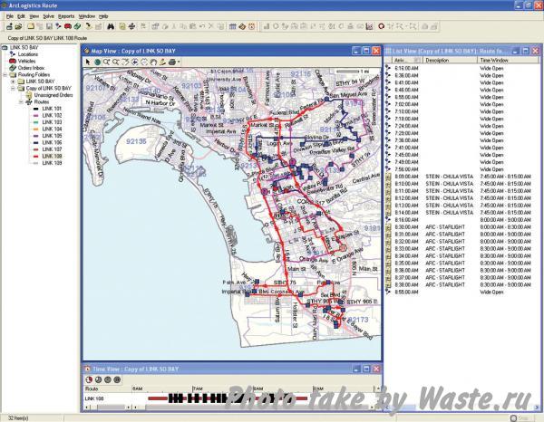Select route LINK 104 in tree
Viewport: 544px width, 422px height.
(x=52, y=129)
